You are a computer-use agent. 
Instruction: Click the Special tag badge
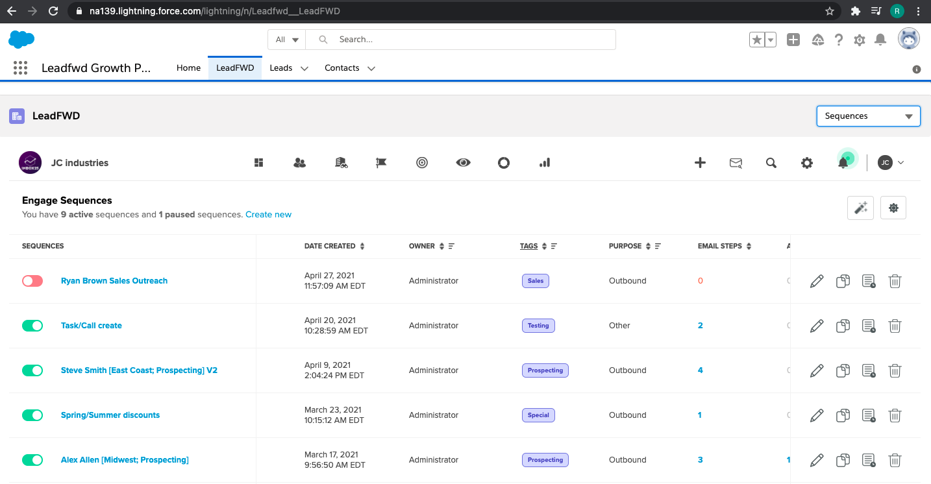pyautogui.click(x=538, y=415)
